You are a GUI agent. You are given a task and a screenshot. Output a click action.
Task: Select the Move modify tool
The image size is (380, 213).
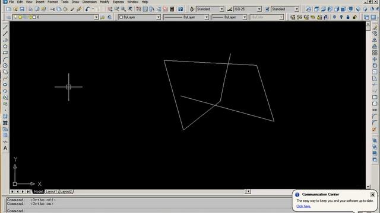coord(375,59)
